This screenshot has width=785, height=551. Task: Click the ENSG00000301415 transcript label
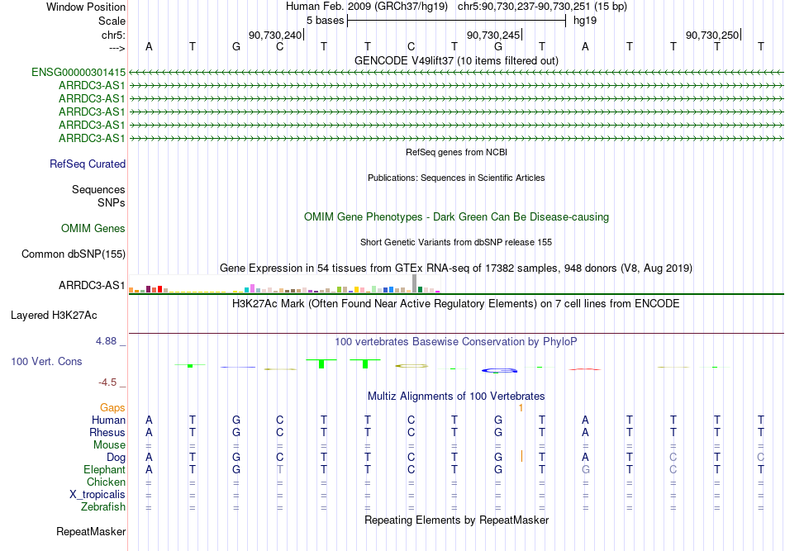click(78, 73)
